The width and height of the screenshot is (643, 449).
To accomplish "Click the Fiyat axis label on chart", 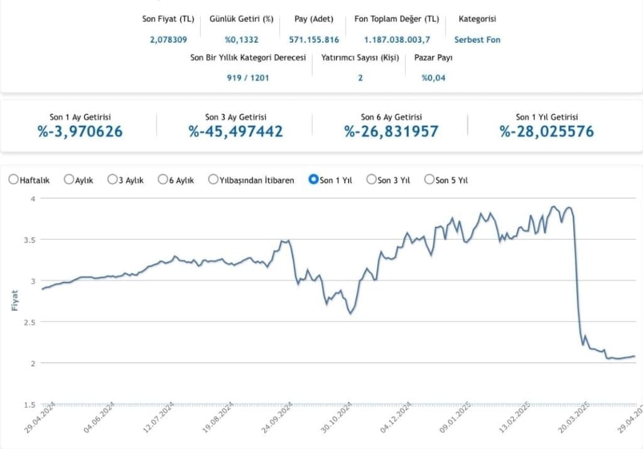I will [14, 301].
